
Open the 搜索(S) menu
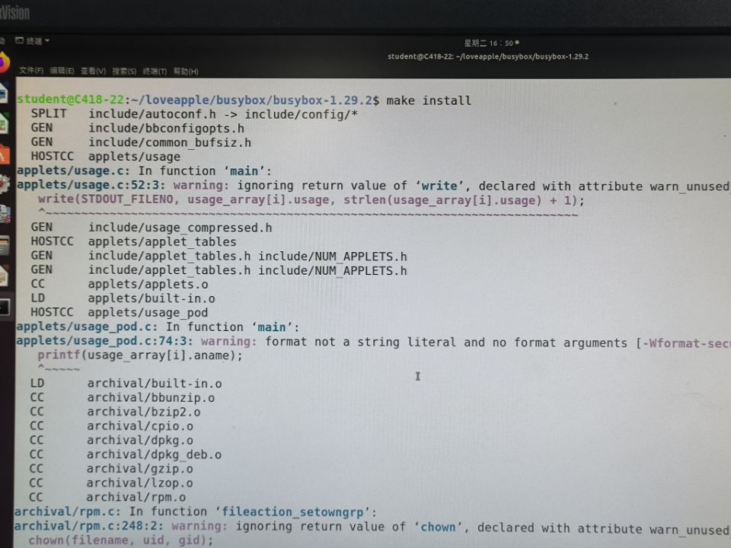tap(124, 71)
